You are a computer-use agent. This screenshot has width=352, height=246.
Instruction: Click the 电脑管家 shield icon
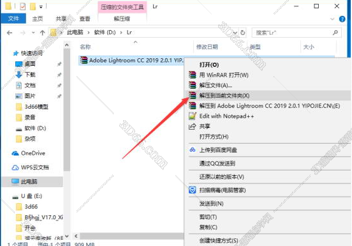pyautogui.click(x=192, y=190)
